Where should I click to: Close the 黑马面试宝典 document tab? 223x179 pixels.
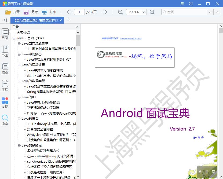point(61,20)
